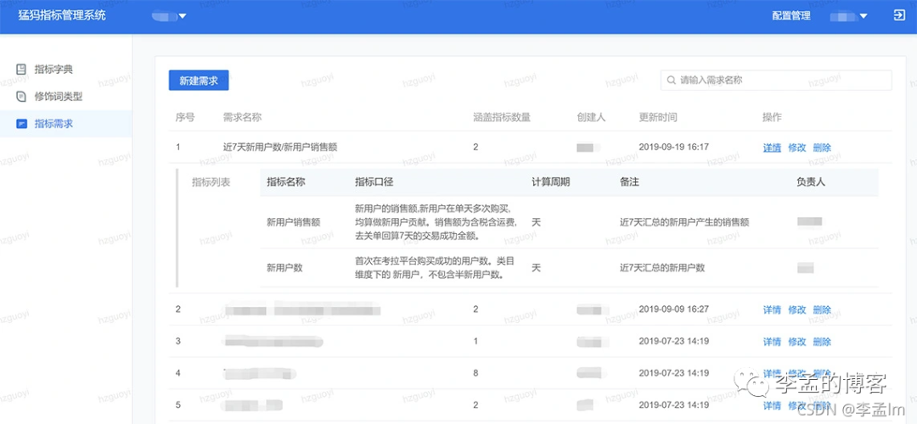This screenshot has width=917, height=424.
Task: Click the 计算周期 column header
Action: pos(551,182)
